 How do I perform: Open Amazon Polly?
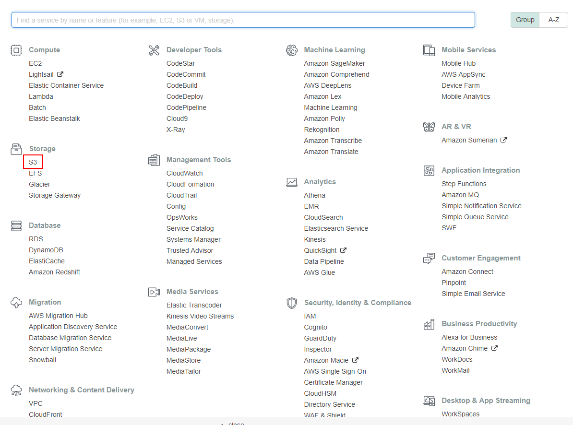(324, 118)
